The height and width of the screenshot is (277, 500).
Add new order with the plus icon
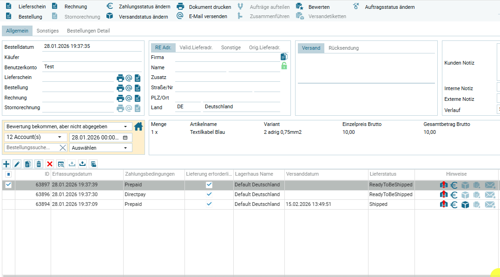point(7,164)
